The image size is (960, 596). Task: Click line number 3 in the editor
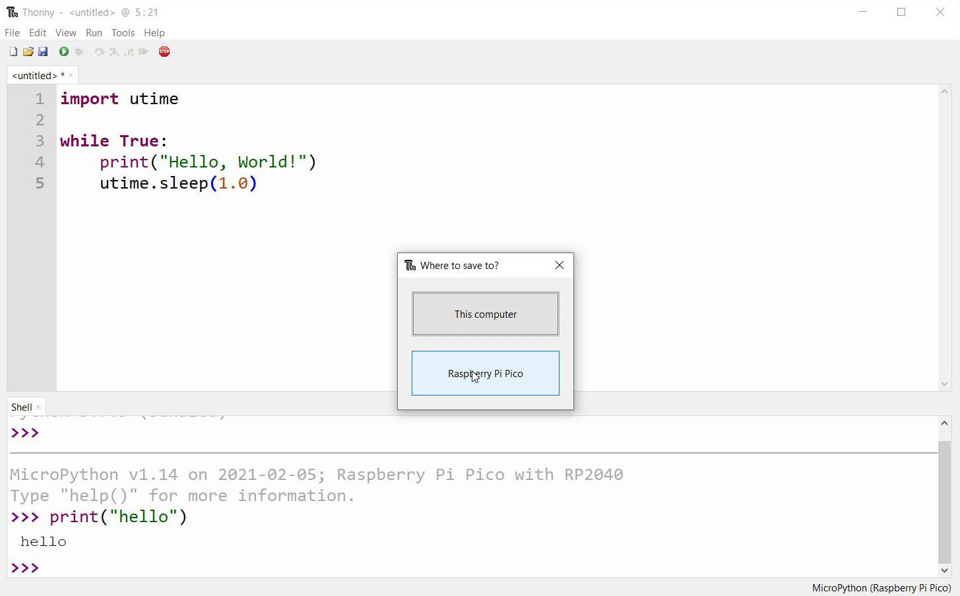click(39, 140)
